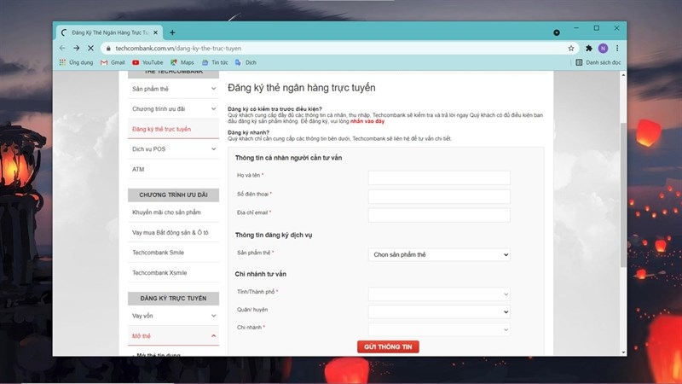Open Ứng dụng apps bookmark
The height and width of the screenshot is (384, 682).
click(76, 62)
